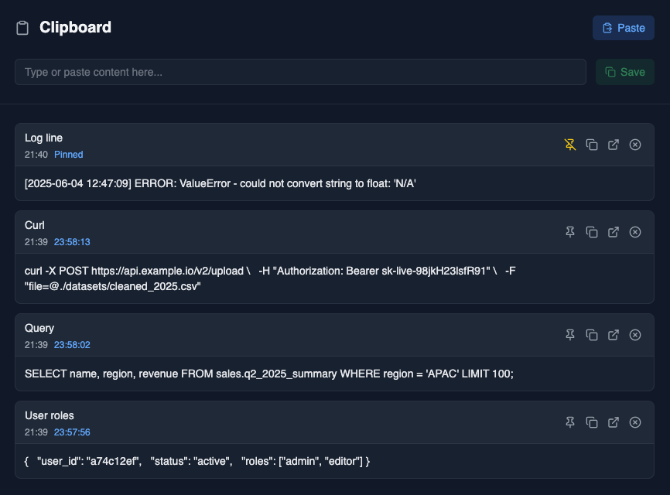The height and width of the screenshot is (495, 670).
Task: Click the 'Query' clip title
Action: pos(39,328)
